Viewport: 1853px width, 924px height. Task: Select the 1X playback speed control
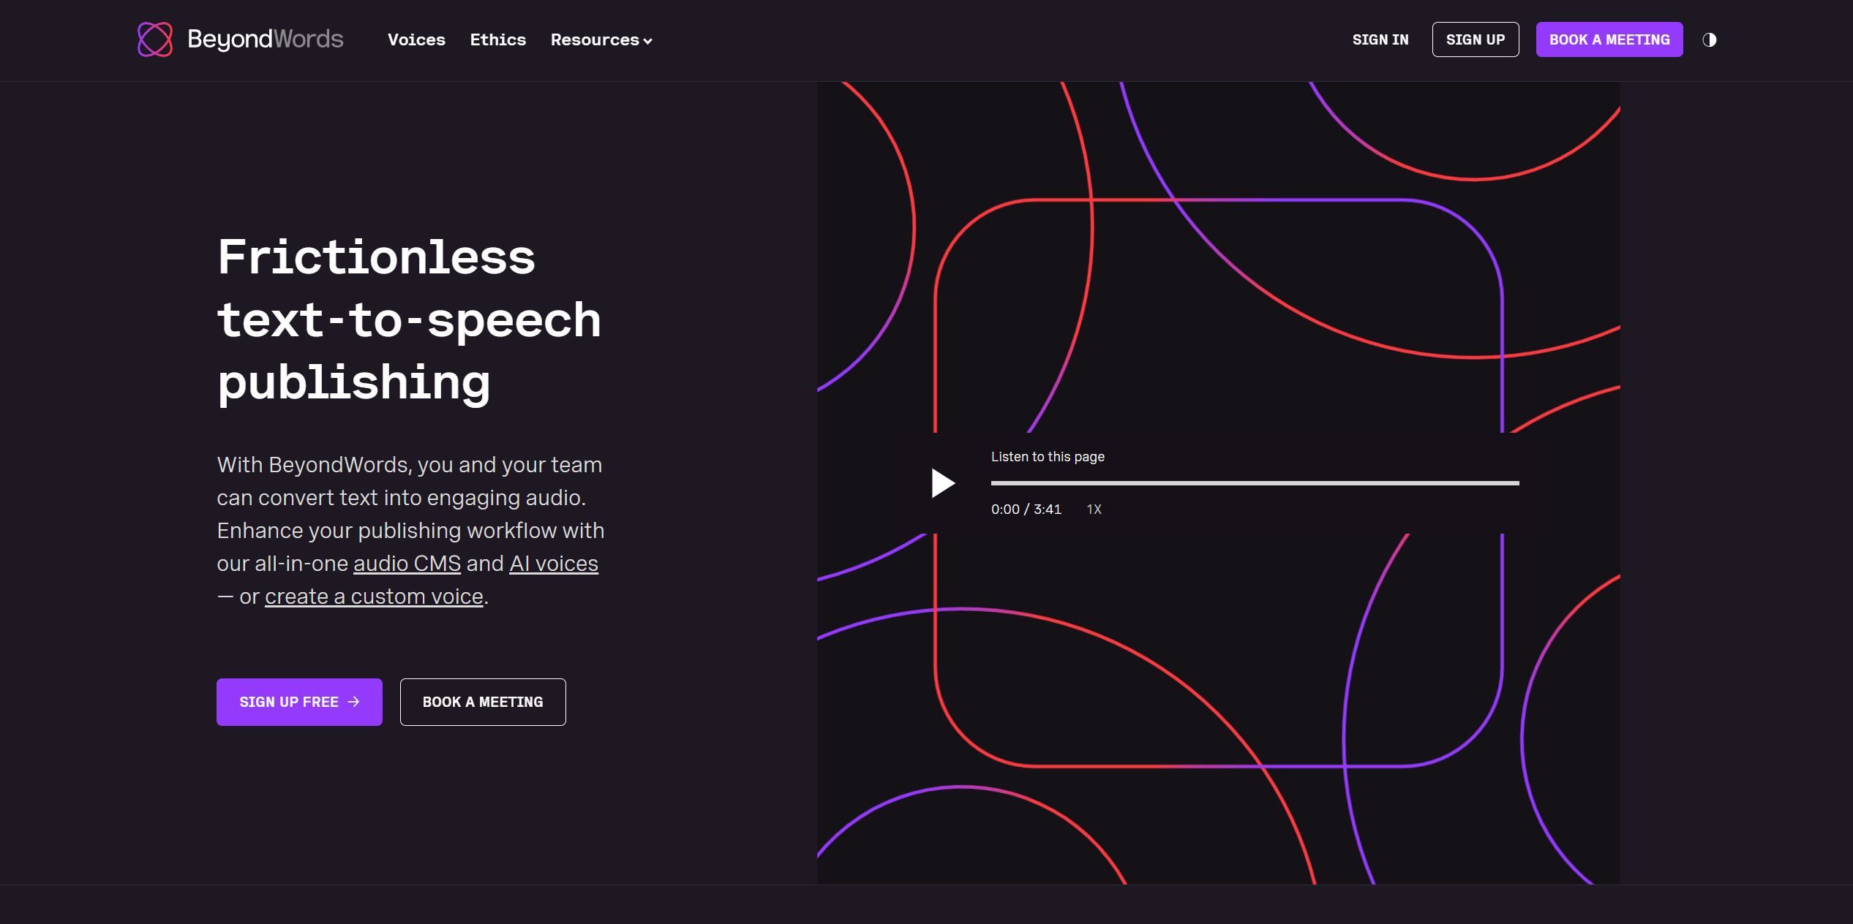1094,510
